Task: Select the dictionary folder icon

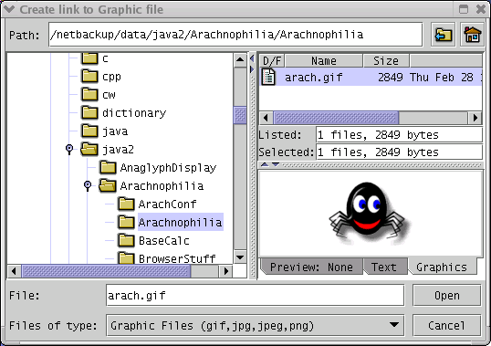Action: [x=89, y=112]
